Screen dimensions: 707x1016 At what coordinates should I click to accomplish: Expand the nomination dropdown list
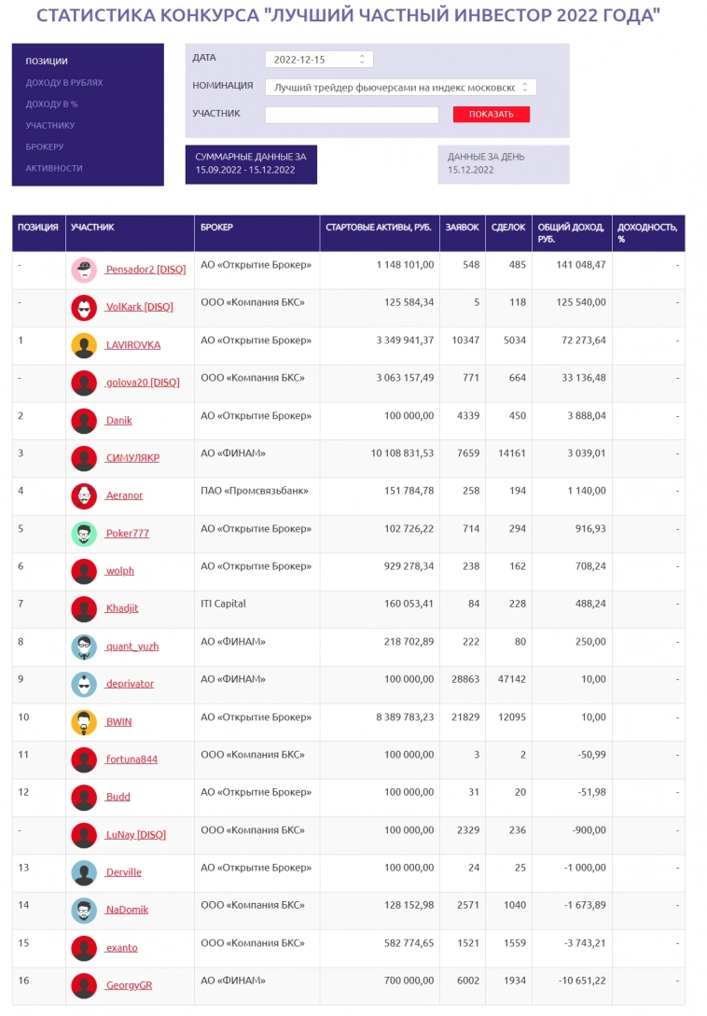400,88
